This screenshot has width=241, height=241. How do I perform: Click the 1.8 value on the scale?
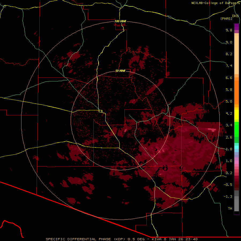coord(229,149)
